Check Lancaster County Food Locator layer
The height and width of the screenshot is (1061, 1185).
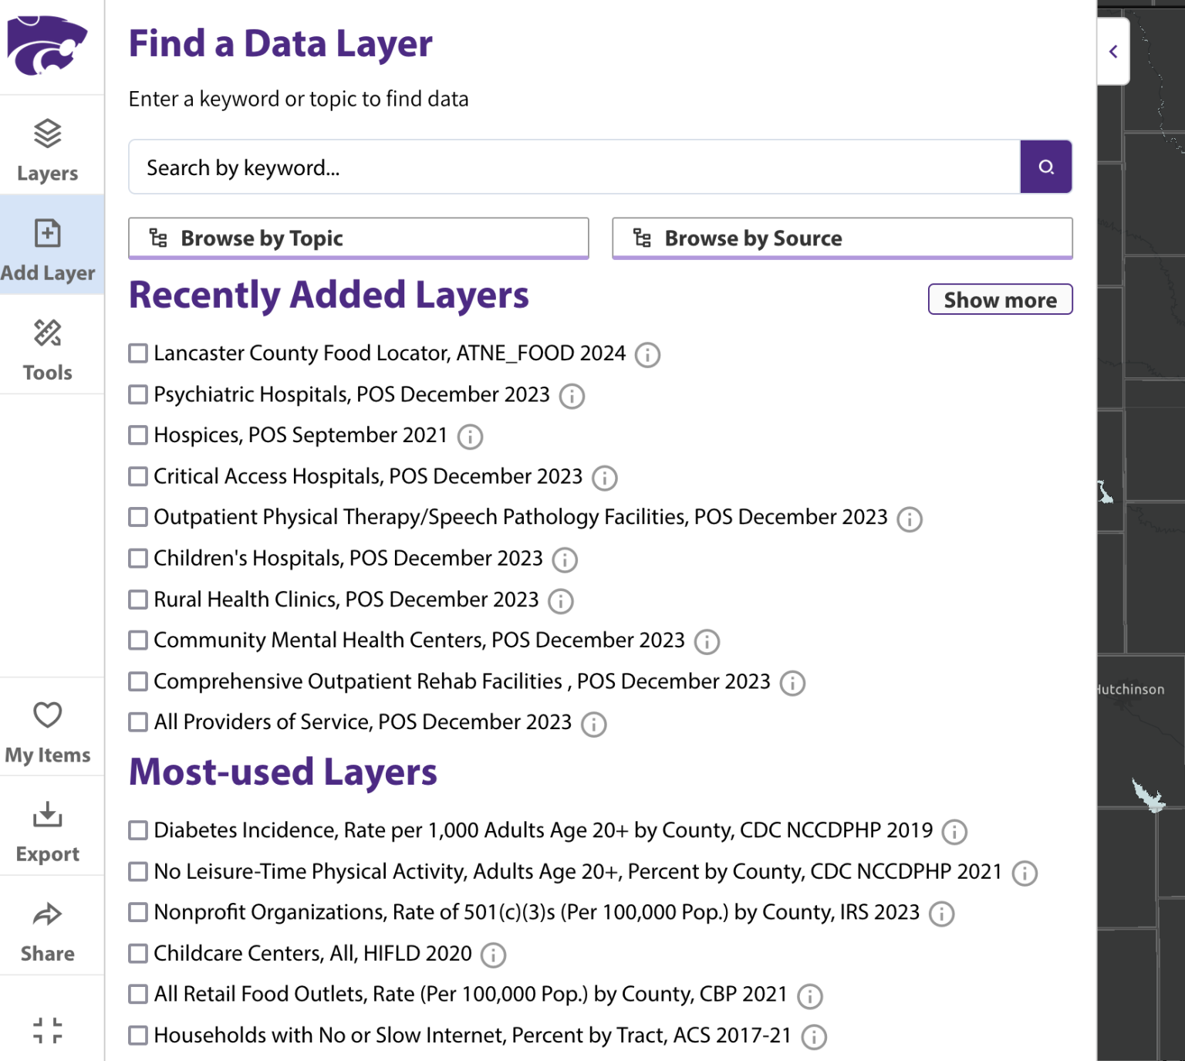(138, 353)
